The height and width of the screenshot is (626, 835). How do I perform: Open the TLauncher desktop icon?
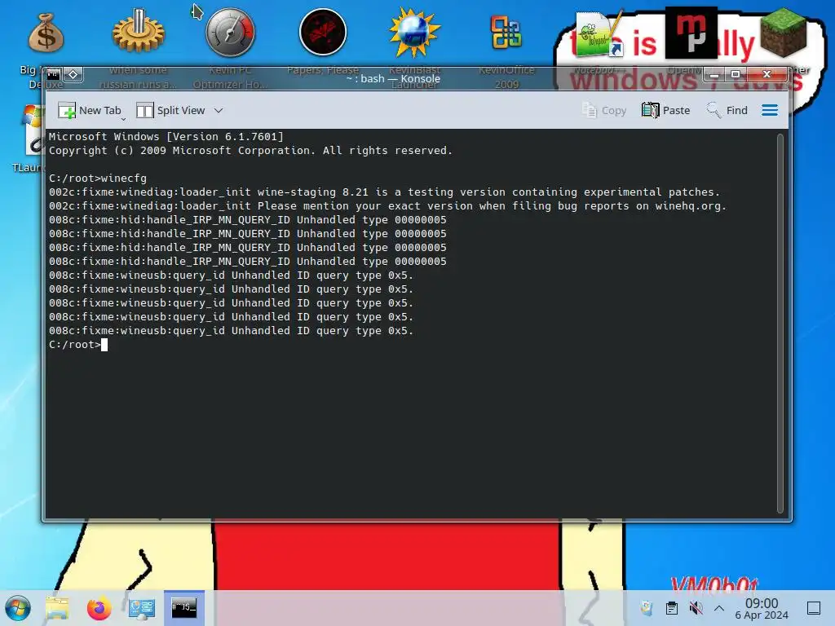coord(32,130)
